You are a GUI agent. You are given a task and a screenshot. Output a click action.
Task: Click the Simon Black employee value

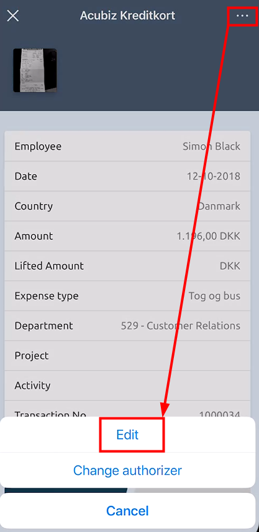pos(211,146)
